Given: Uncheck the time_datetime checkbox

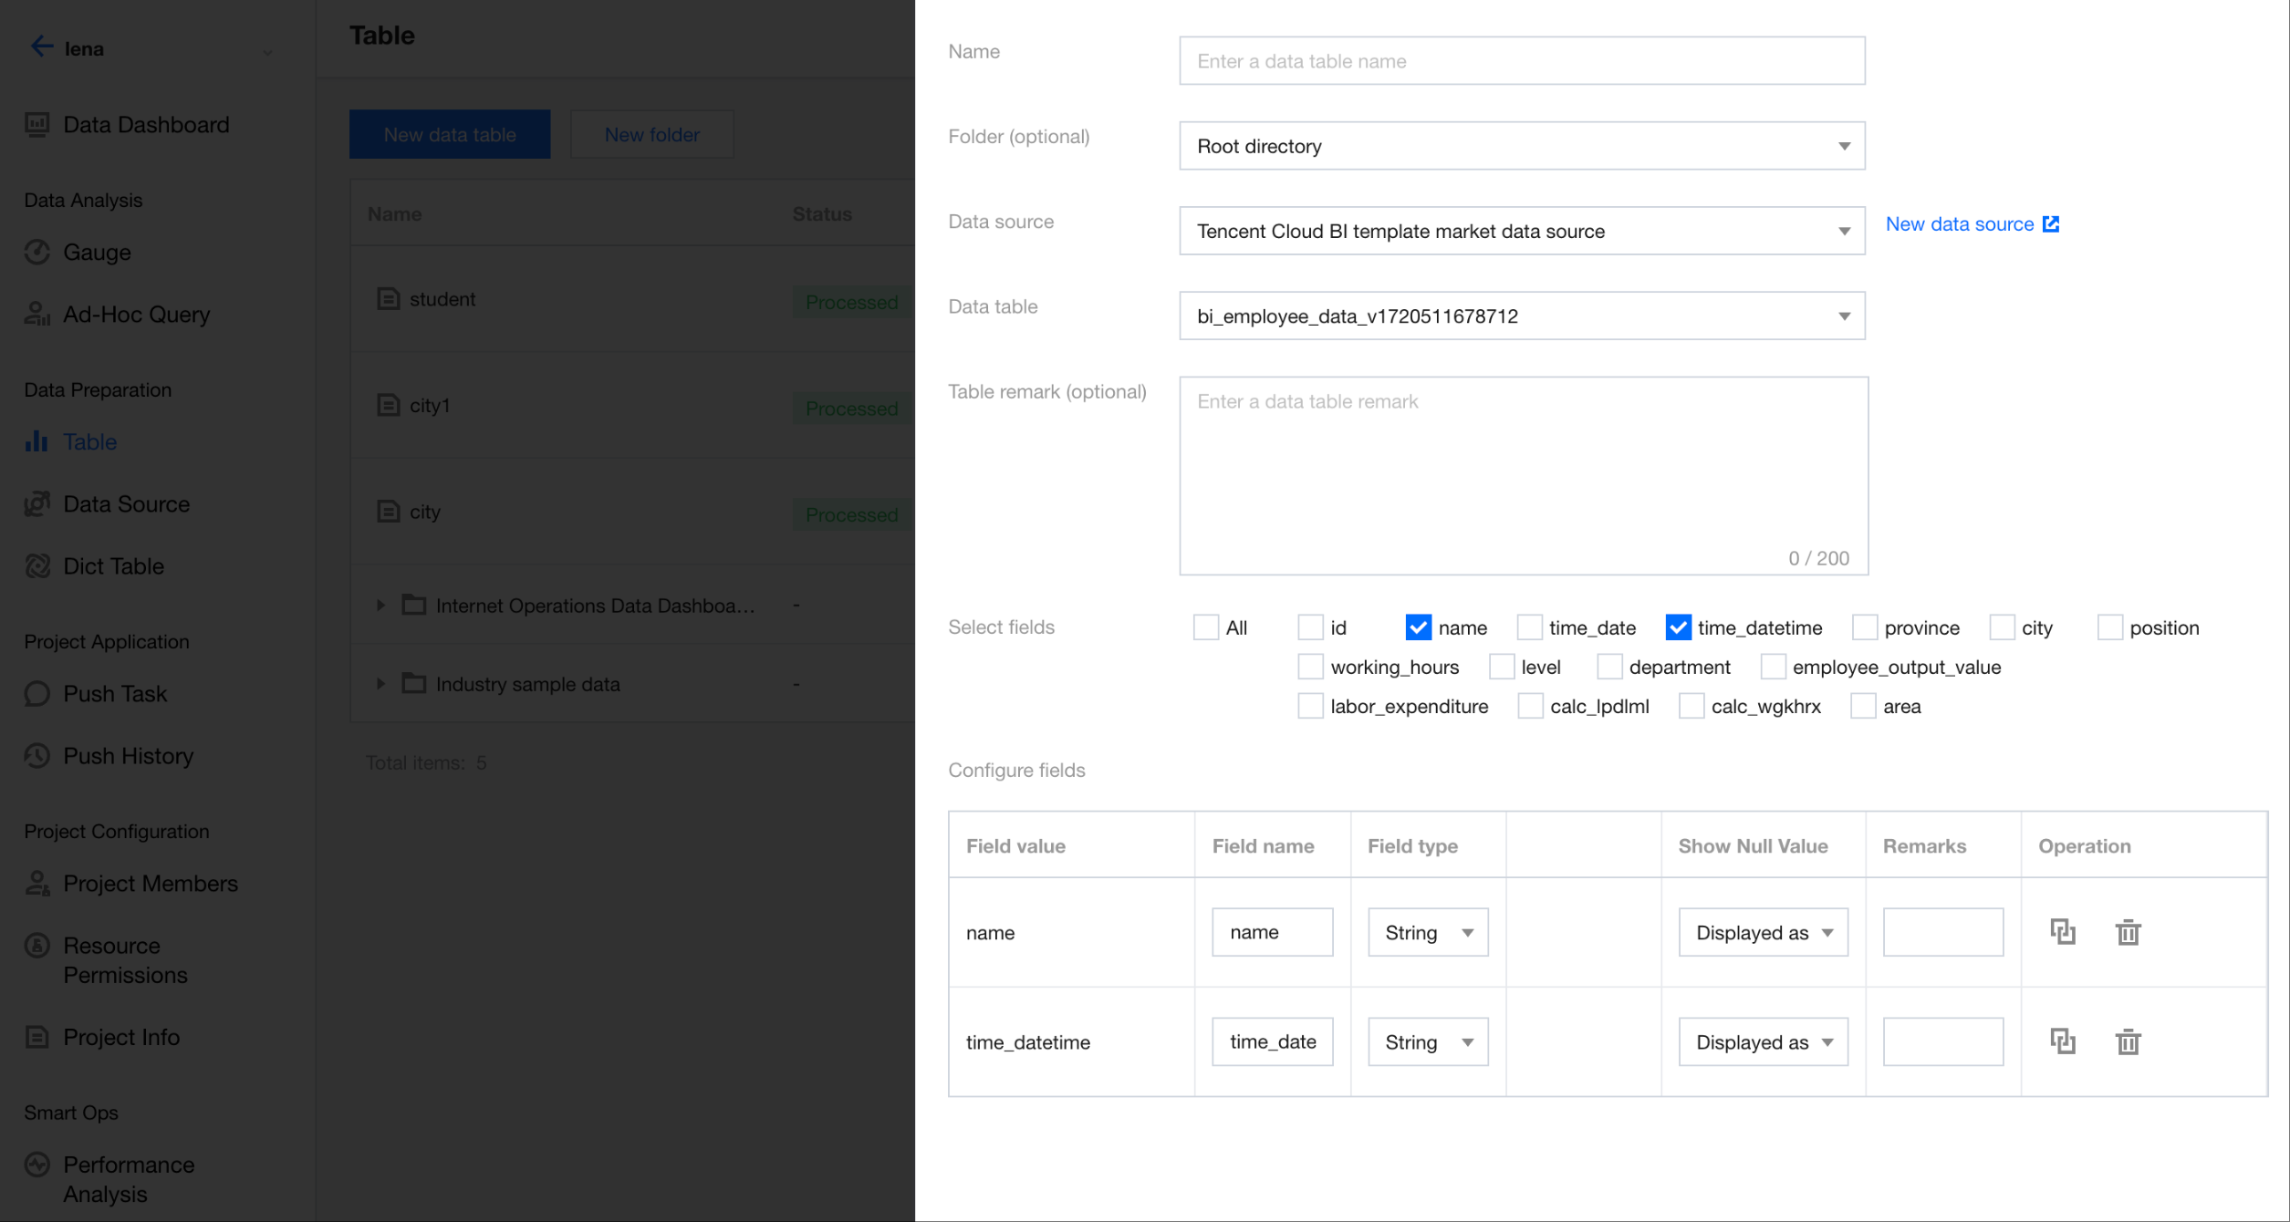Looking at the screenshot, I should (1678, 627).
